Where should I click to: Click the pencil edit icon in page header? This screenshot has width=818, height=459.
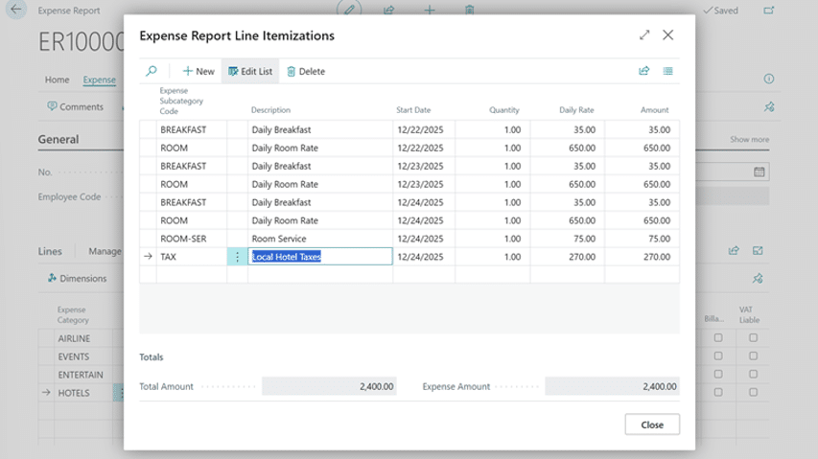pyautogui.click(x=350, y=11)
